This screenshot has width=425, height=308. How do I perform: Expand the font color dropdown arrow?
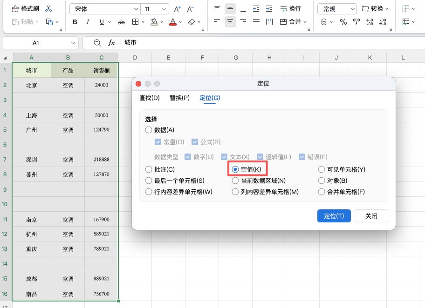coord(180,22)
